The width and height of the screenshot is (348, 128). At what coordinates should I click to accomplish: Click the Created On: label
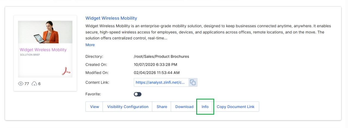(96, 65)
